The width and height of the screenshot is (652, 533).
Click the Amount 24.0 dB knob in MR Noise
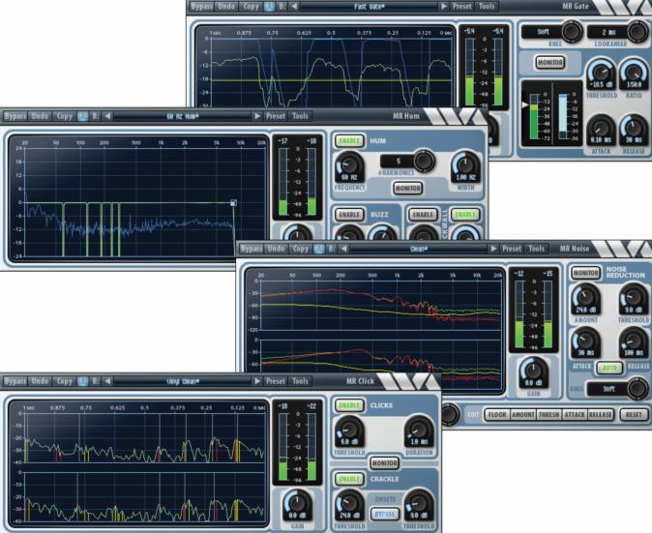[x=586, y=299]
